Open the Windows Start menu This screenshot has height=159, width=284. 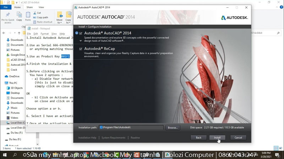(x=5, y=155)
